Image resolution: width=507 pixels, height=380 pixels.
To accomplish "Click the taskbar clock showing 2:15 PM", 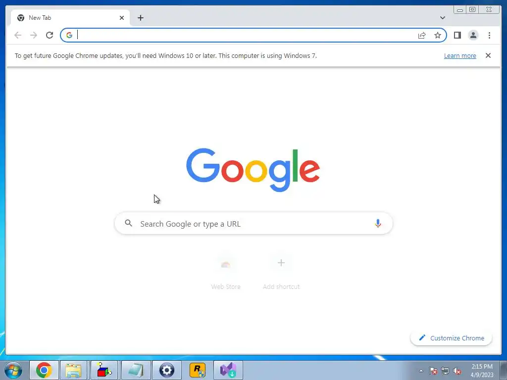I will tap(482, 370).
